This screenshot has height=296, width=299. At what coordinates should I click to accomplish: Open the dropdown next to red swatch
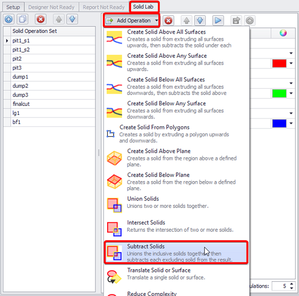coord(291,63)
